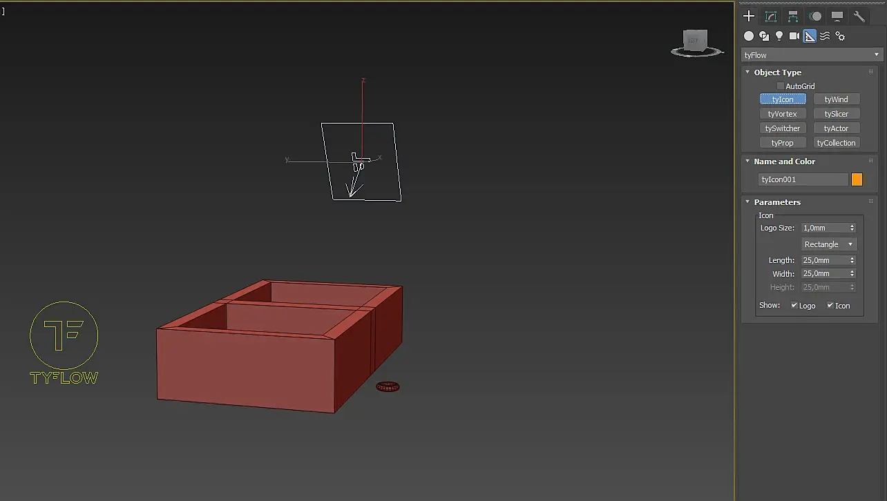Choose the tySlicer object type

836,114
